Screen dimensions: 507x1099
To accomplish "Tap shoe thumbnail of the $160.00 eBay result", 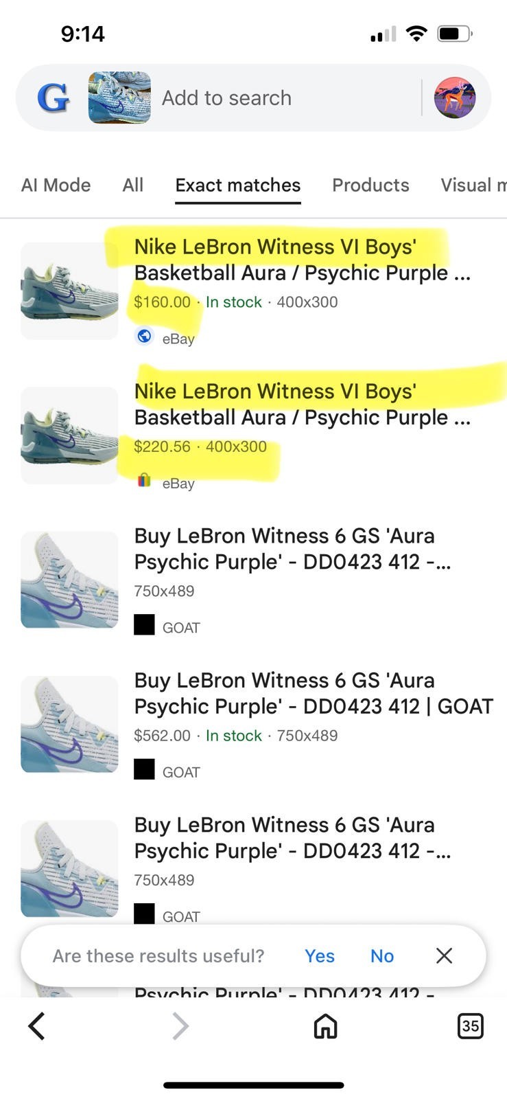I will tap(69, 291).
